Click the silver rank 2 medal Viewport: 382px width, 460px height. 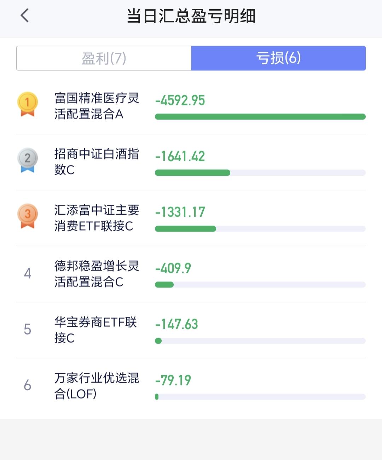[28, 160]
